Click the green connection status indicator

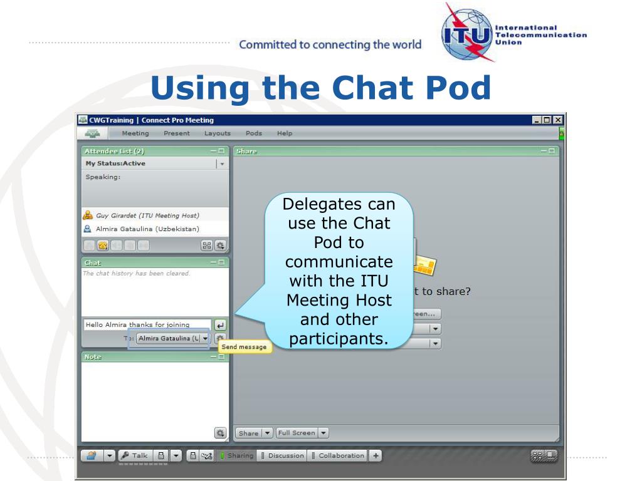(x=561, y=133)
